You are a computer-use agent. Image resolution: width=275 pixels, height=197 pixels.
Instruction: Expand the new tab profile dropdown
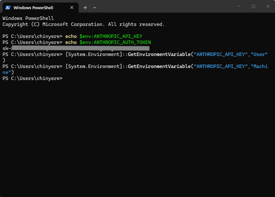tap(95, 8)
